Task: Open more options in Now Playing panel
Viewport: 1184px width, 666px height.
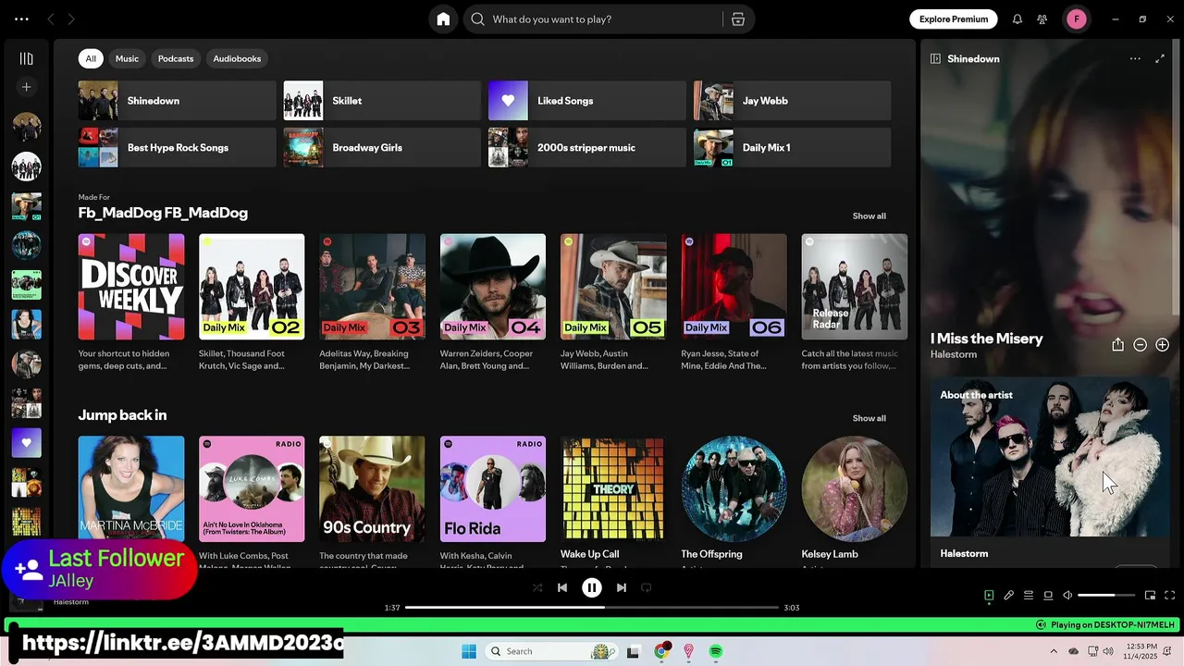Action: [x=1135, y=58]
